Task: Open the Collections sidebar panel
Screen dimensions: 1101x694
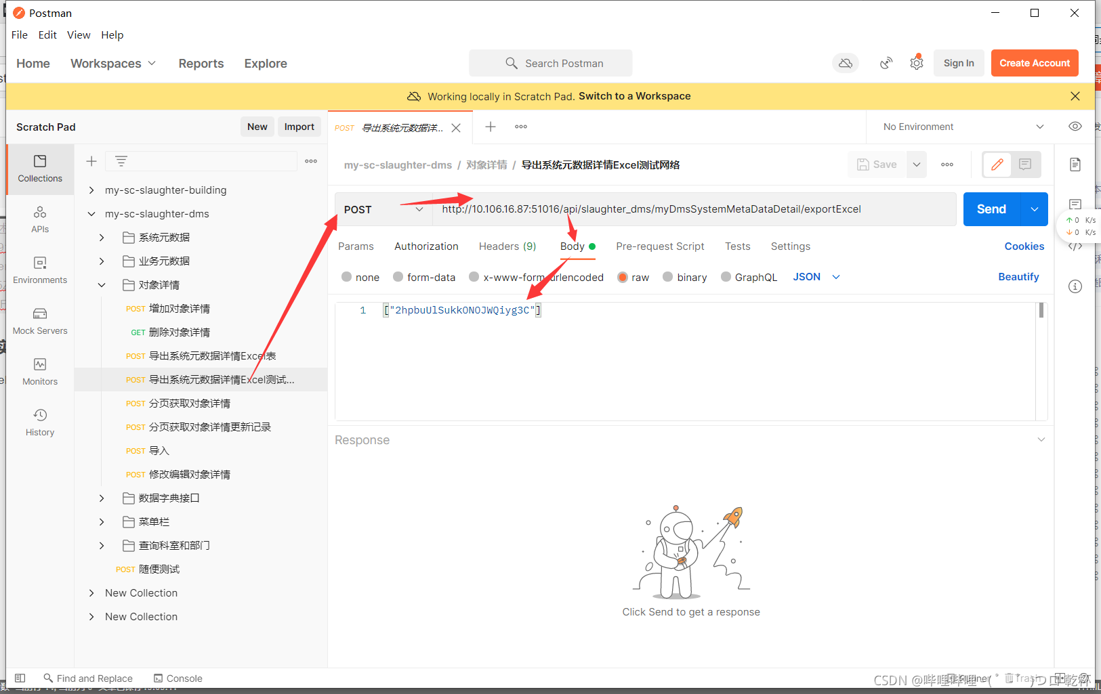Action: 40,169
